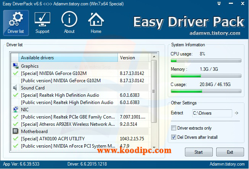Go to the Home section
The height and width of the screenshot is (169, 249).
click(96, 23)
